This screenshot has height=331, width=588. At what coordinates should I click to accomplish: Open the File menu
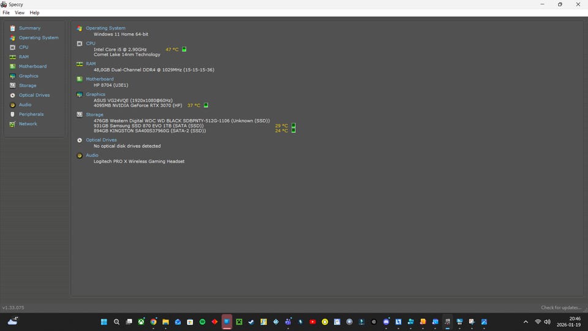(6, 13)
